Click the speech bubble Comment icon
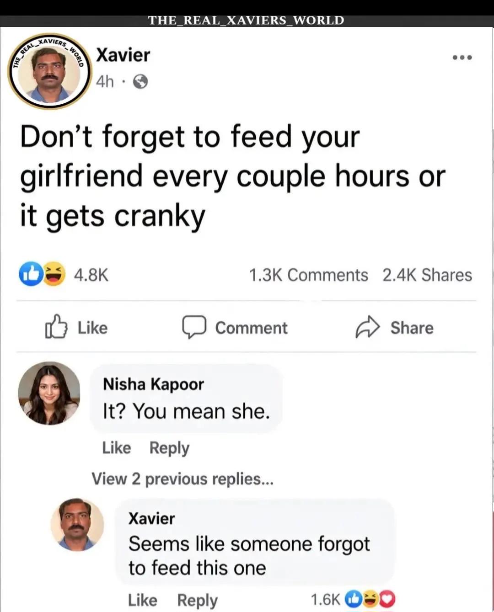Screen dimensions: 494x612 [x=194, y=327]
